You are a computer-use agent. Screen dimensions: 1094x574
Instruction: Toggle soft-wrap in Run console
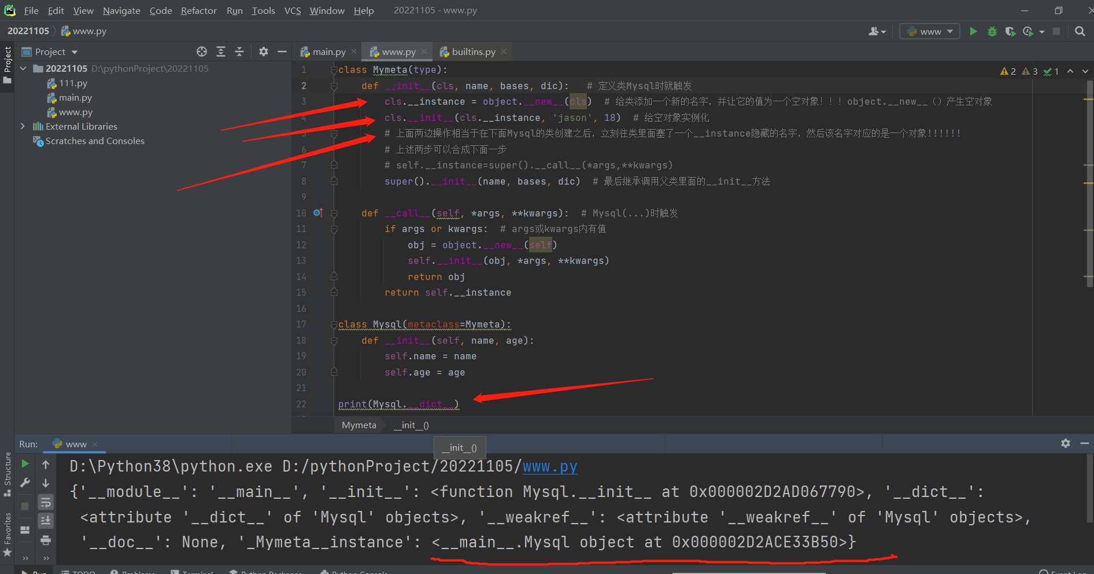[46, 502]
